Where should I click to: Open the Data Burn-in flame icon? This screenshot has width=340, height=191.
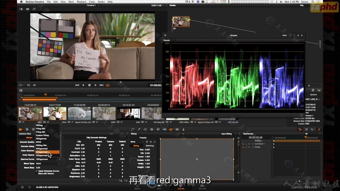[183, 129]
